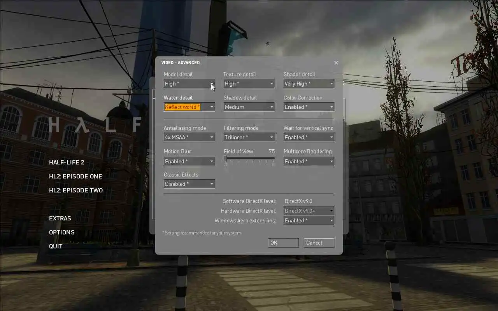This screenshot has width=498, height=311.
Task: Click the Field of view value 75
Action: [272, 151]
